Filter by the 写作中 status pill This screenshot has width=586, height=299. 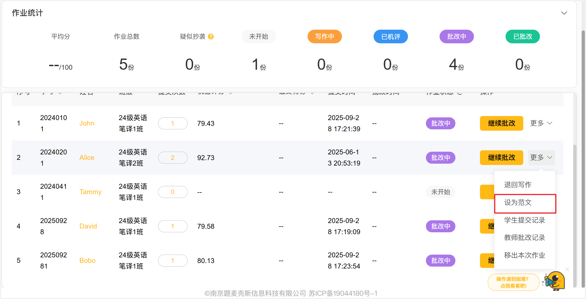(324, 36)
